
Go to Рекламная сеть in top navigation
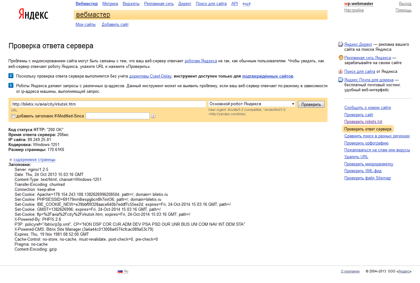159,4
